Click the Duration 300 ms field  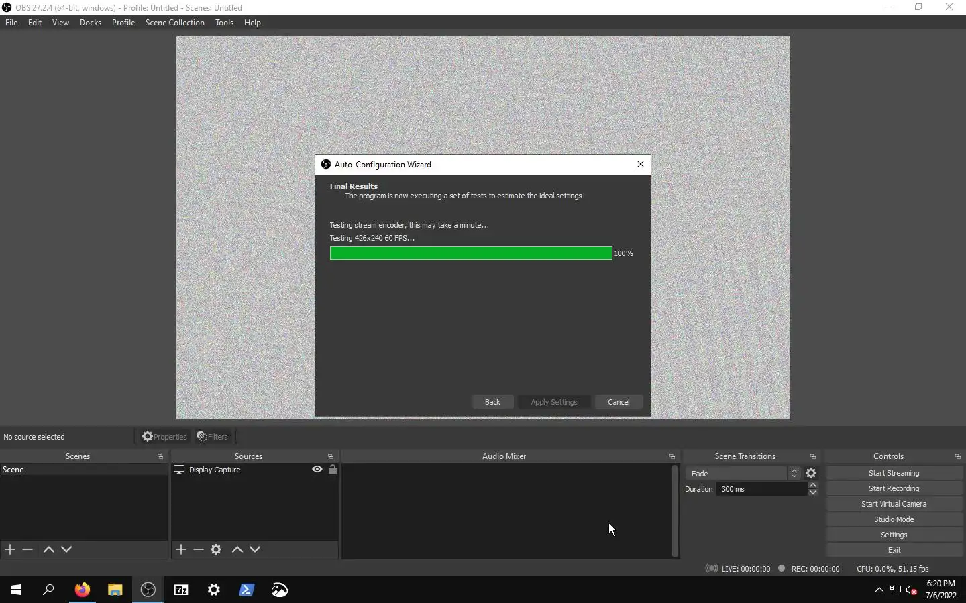click(761, 489)
